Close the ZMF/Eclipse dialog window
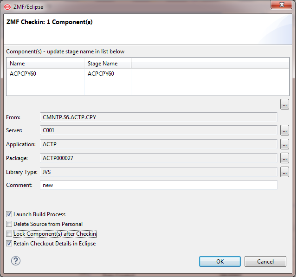 282,5
